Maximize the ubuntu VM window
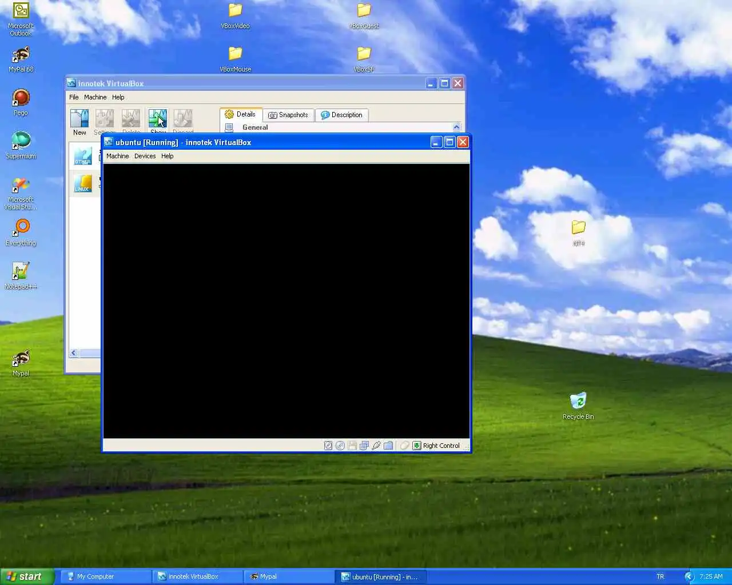 449,142
